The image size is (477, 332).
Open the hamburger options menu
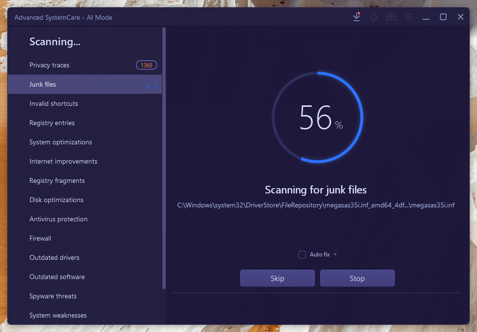click(409, 17)
